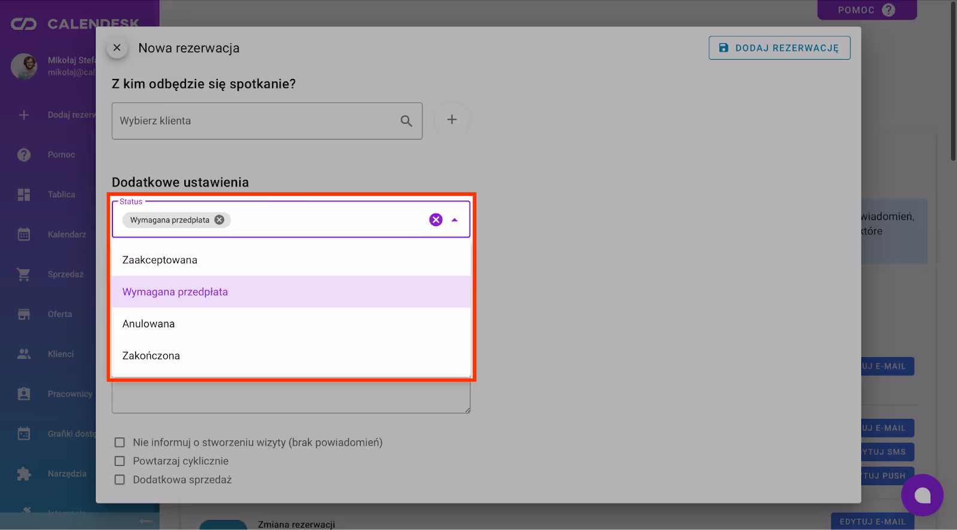Click the Dodaj rezerwację save button
Screen dimensions: 957x530
tap(779, 48)
